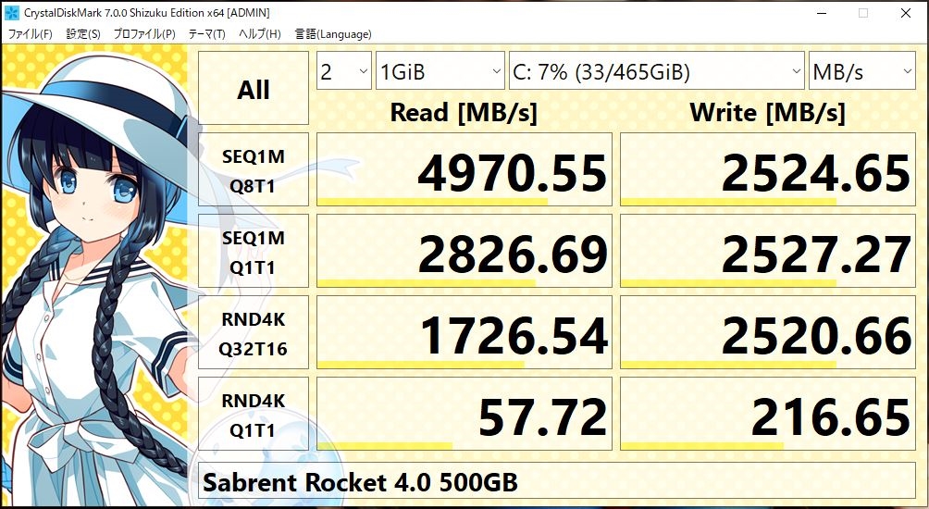This screenshot has width=929, height=509.
Task: Click the SEQ1M Q1T1 read value 2826.69
Action: pyautogui.click(x=464, y=251)
